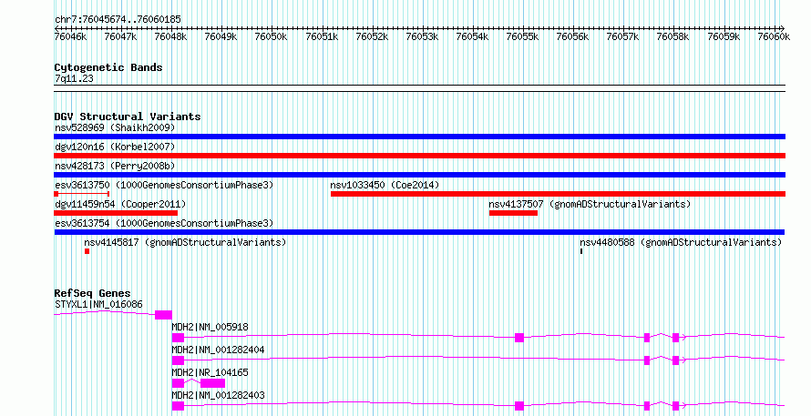Click the 76046k ruler tick label
Screen dimensions: 811x416
point(70,36)
